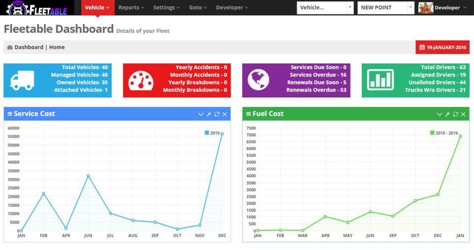
Task: Click the Fleetable logo
Action: pos(37,8)
